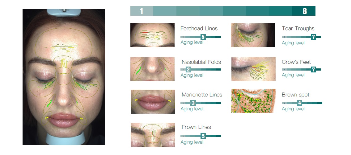
Task: Click level 7 marker on Tear Troughs slider
Action: click(x=313, y=37)
